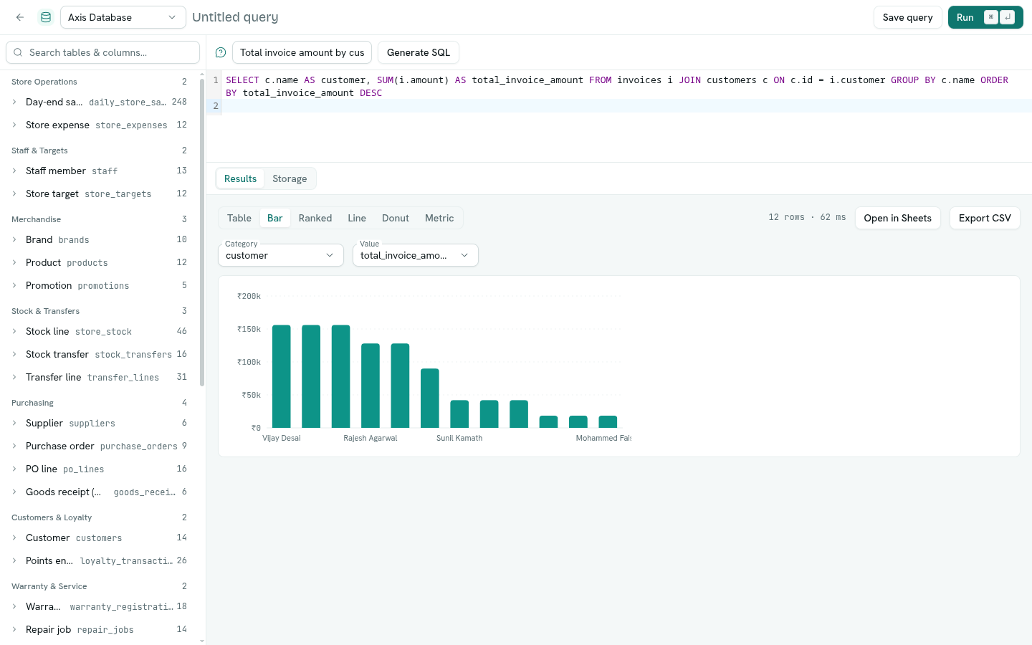The height and width of the screenshot is (645, 1032).
Task: Run the query
Action: coord(985,17)
